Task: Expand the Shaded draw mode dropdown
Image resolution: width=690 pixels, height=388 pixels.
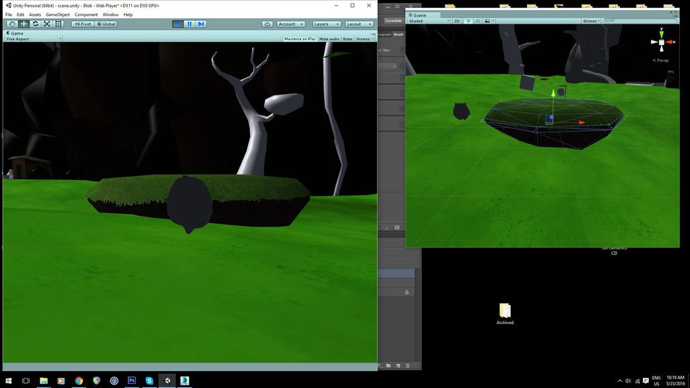Action: (x=429, y=21)
